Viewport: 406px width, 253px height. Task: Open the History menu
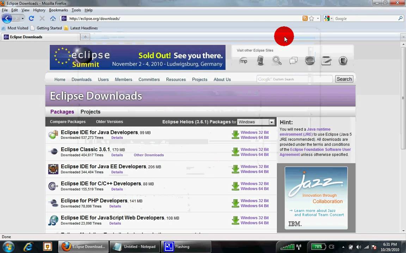click(x=39, y=10)
